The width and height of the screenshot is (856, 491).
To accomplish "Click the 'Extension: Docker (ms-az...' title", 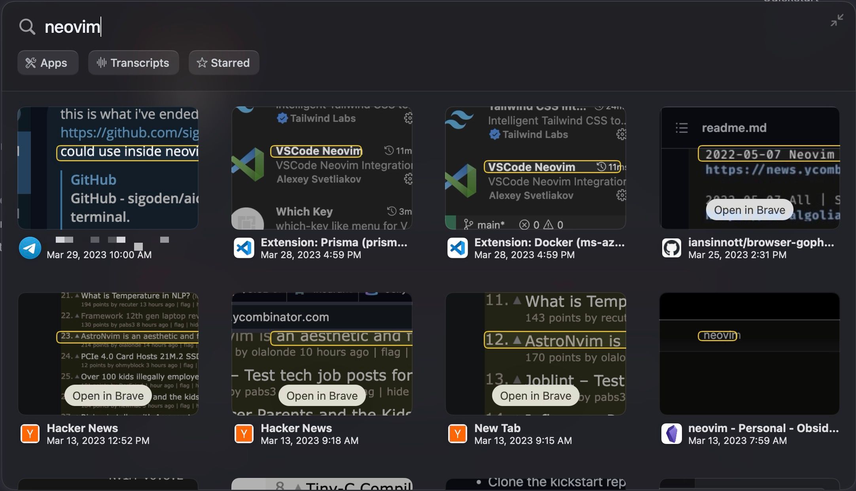I will (x=549, y=242).
